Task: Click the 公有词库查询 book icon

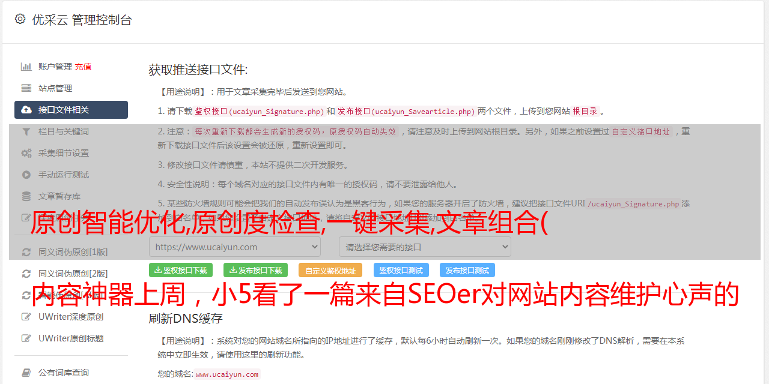Action: pyautogui.click(x=26, y=373)
